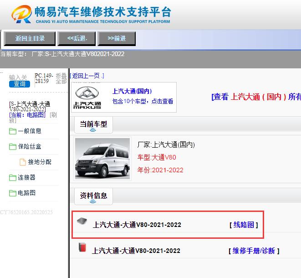Collapse all via 折叠全部
This screenshot has width=301, height=278.
coord(61,78)
